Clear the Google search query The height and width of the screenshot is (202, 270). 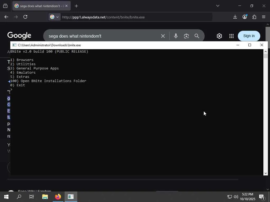(x=163, y=36)
